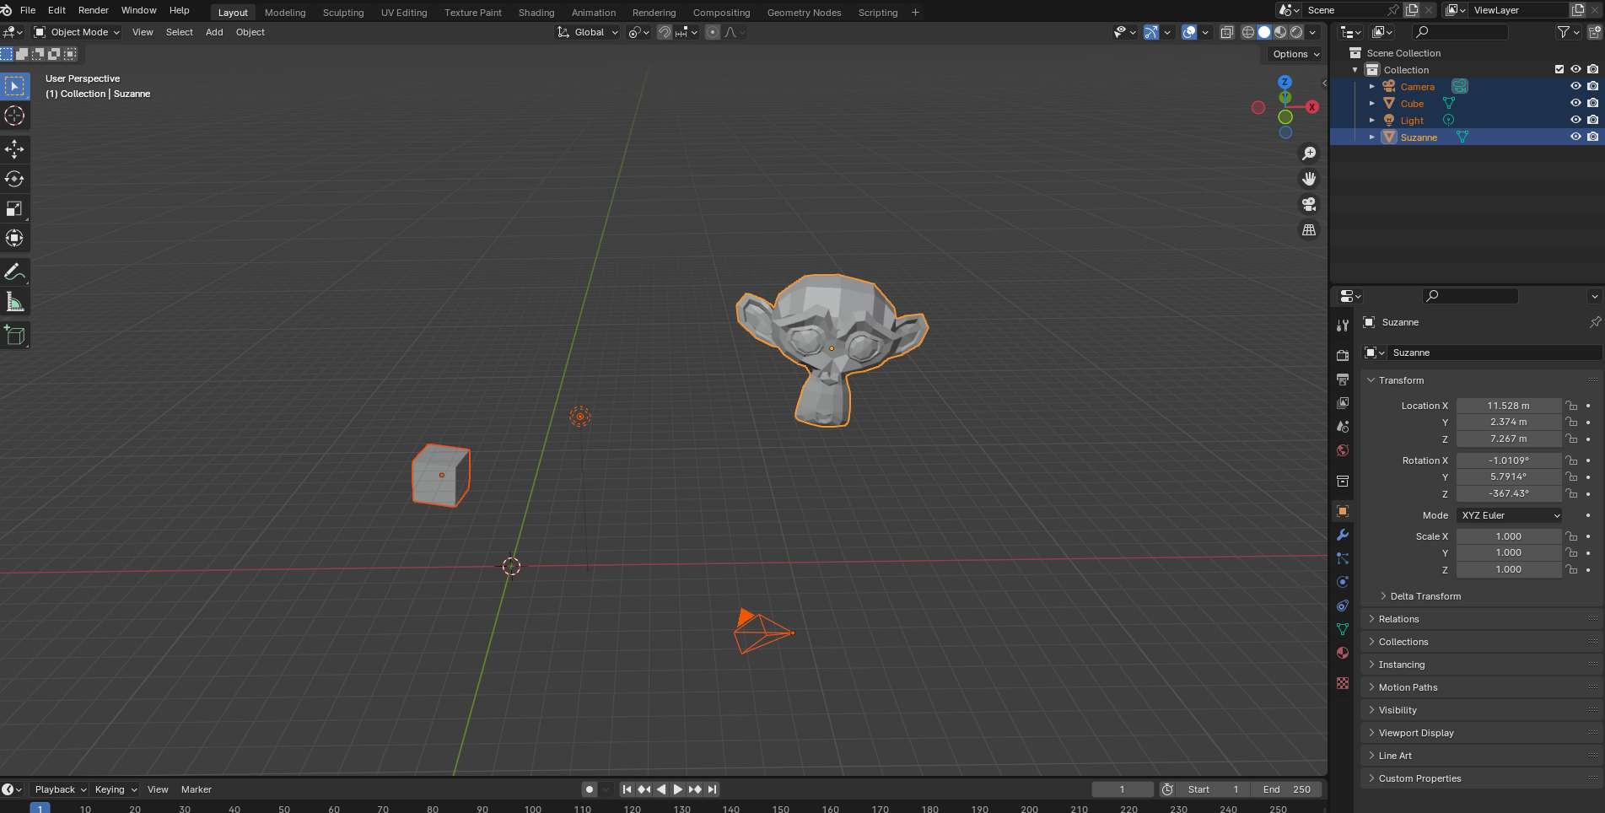Switch perspective/orthographic with grid icon
1605x813 pixels.
pos(1309,229)
